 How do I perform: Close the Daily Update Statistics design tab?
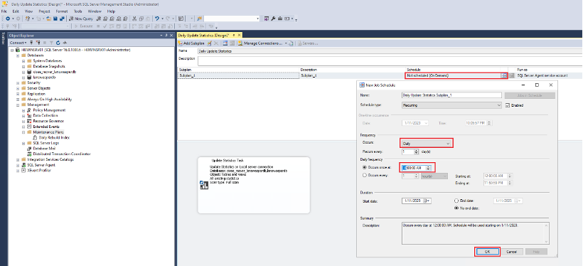(x=239, y=35)
